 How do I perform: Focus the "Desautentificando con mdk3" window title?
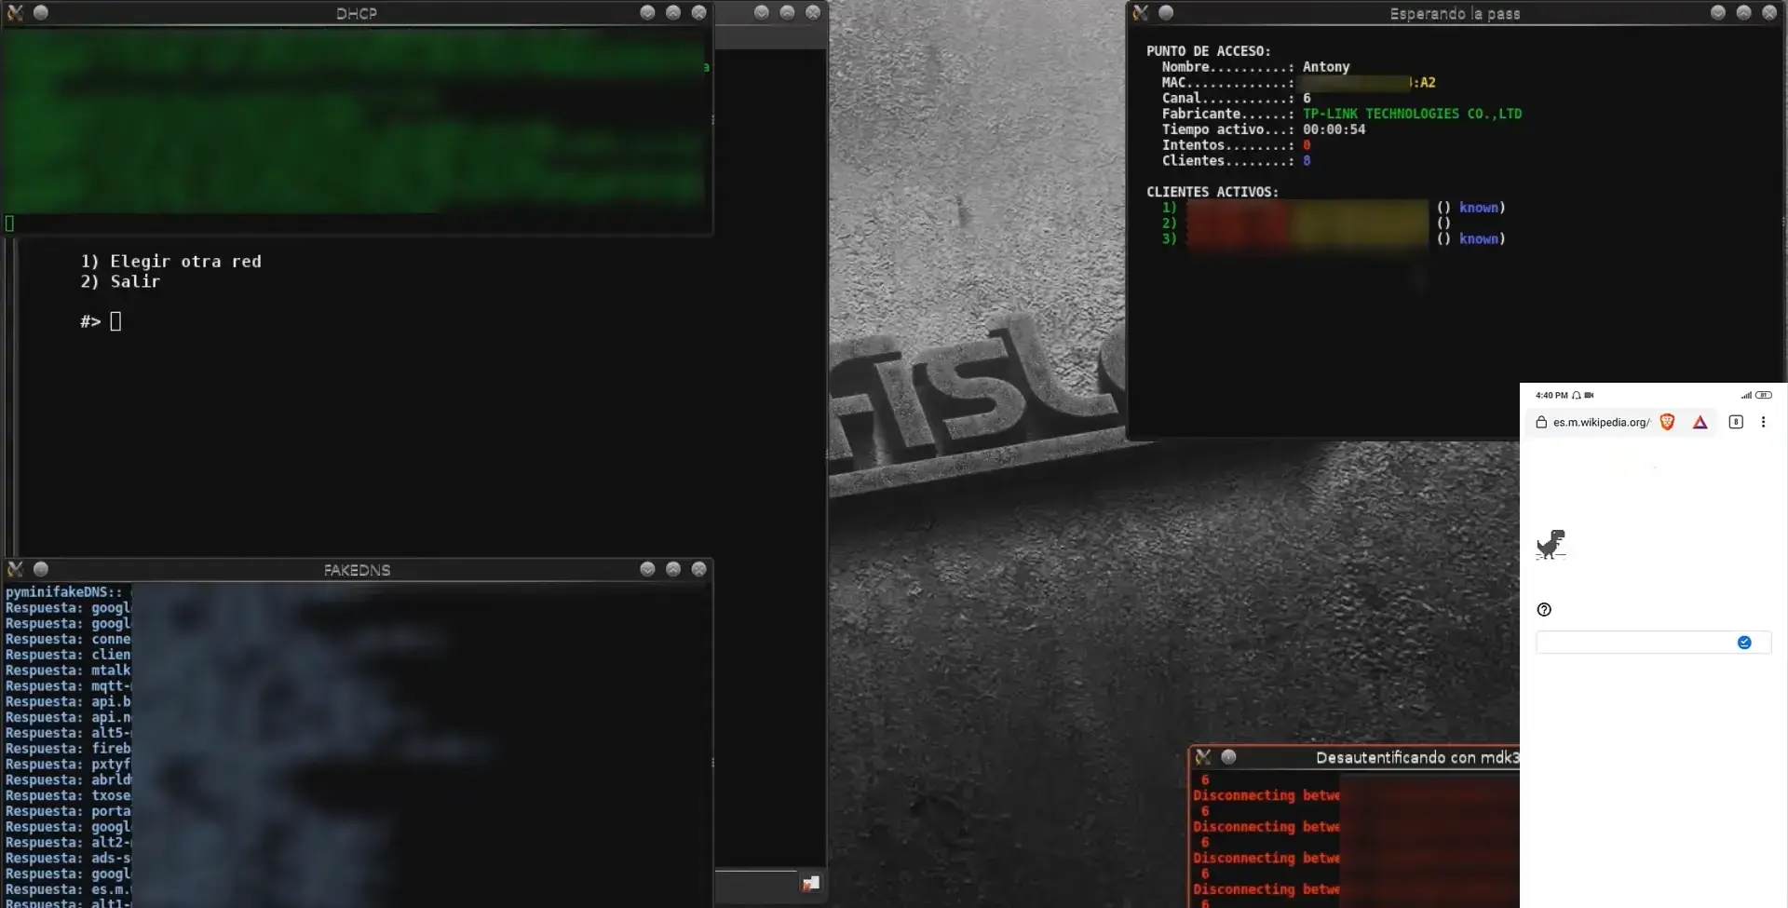tap(1415, 757)
